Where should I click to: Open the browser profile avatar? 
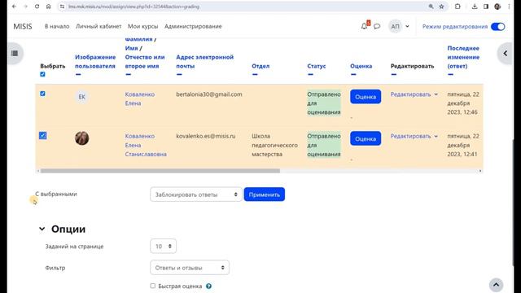coord(497,7)
